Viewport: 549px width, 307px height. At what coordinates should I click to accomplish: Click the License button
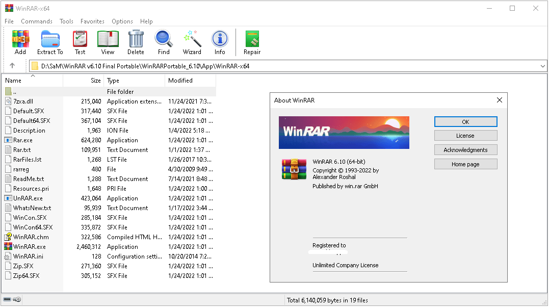click(466, 136)
